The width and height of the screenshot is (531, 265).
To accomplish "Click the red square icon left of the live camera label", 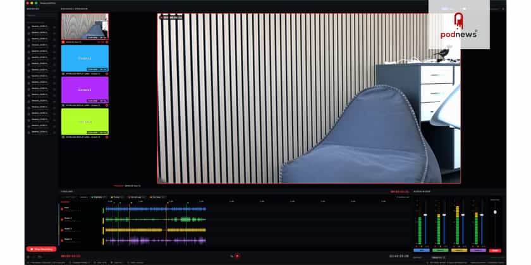I will click(63, 42).
